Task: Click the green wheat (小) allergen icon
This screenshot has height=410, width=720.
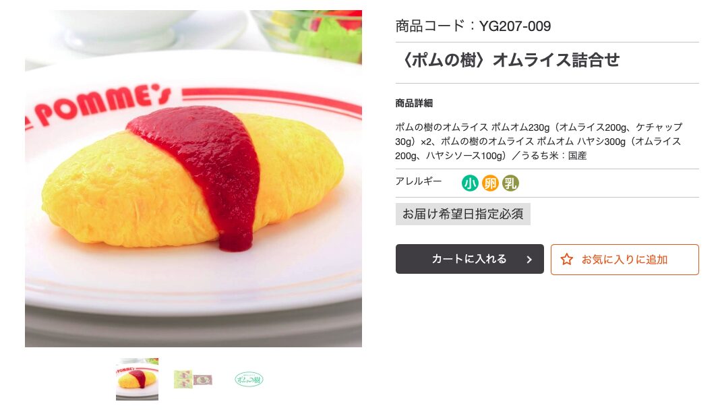Action: click(x=470, y=183)
